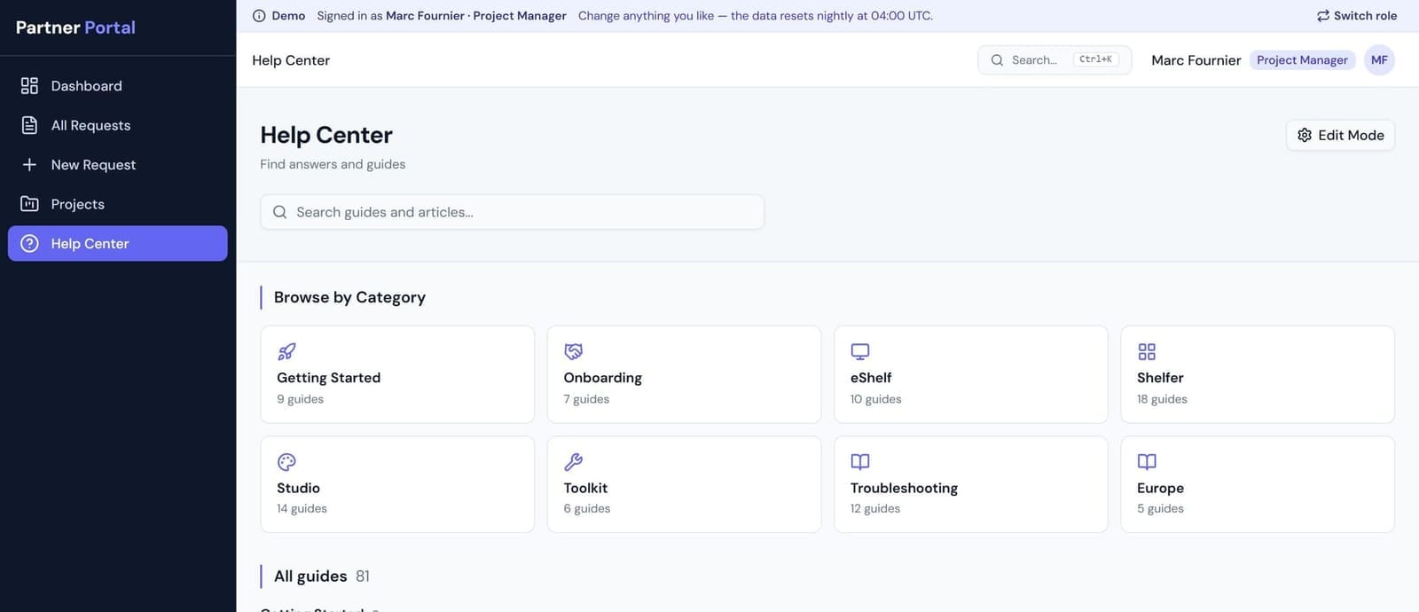1419x612 pixels.
Task: Click the Dashboard grid icon in sidebar
Action: (x=29, y=86)
